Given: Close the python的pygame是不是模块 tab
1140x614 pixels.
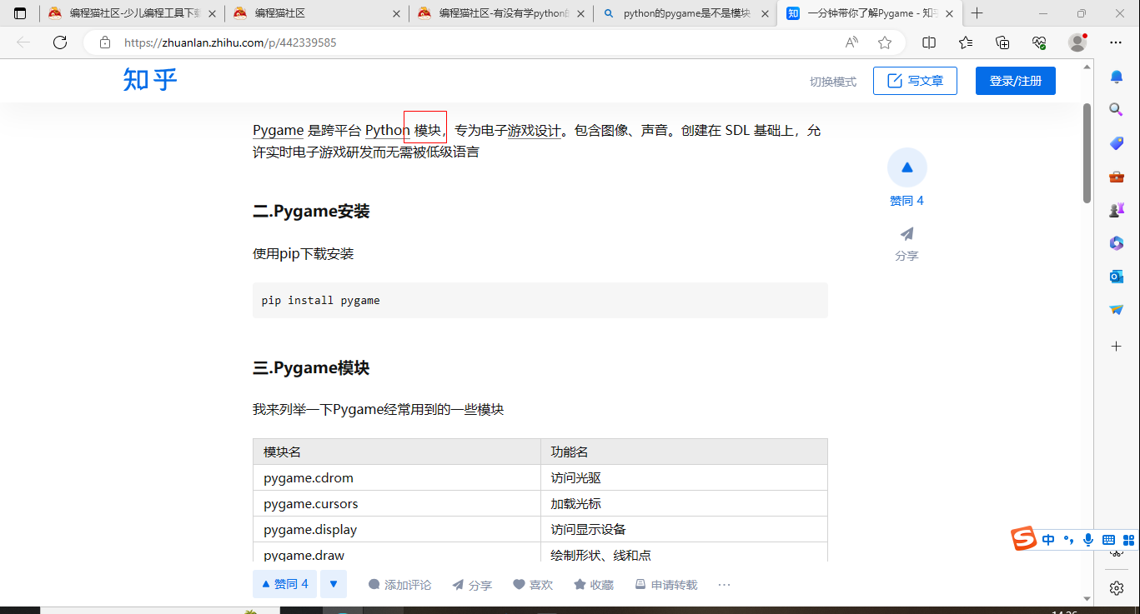Looking at the screenshot, I should pos(765,13).
